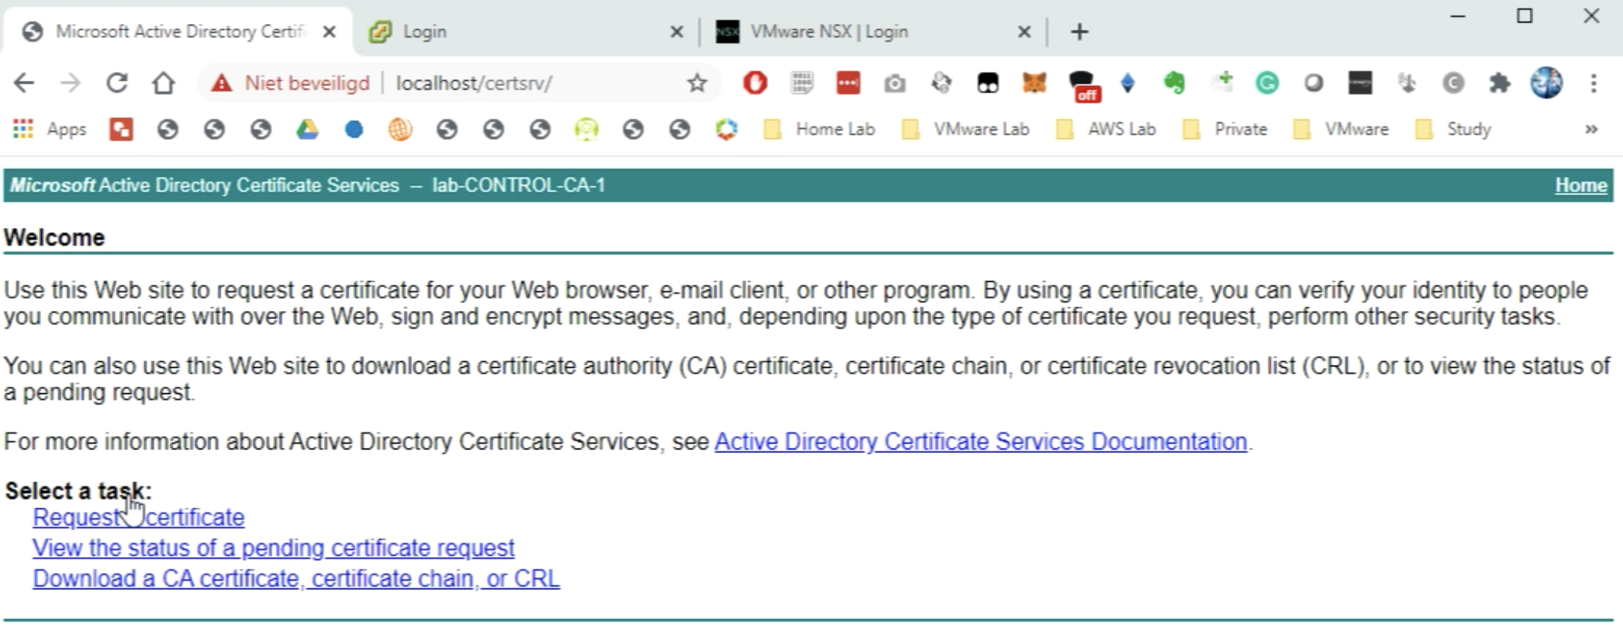Screen dimensions: 1623x643
Task: Bookmark this page with the star icon
Action: [x=697, y=83]
